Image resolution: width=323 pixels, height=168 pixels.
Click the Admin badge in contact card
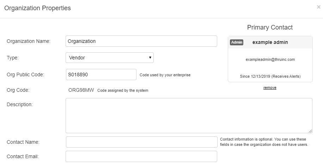tap(237, 42)
